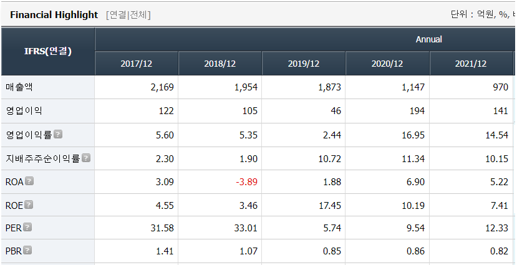Select the PBR row label

(14, 251)
